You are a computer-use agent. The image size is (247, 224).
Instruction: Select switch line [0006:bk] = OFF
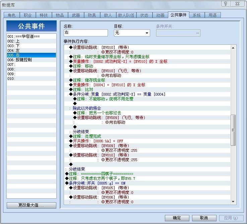pos(147,141)
